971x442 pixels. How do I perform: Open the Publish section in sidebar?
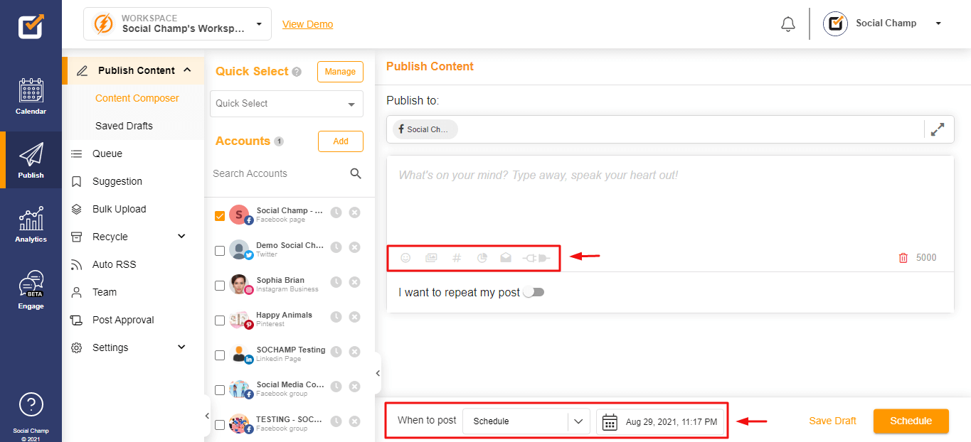pyautogui.click(x=31, y=160)
